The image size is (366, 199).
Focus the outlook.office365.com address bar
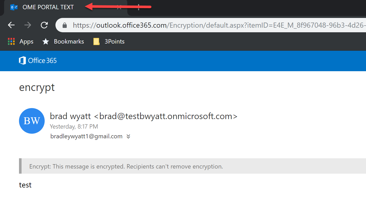click(211, 25)
